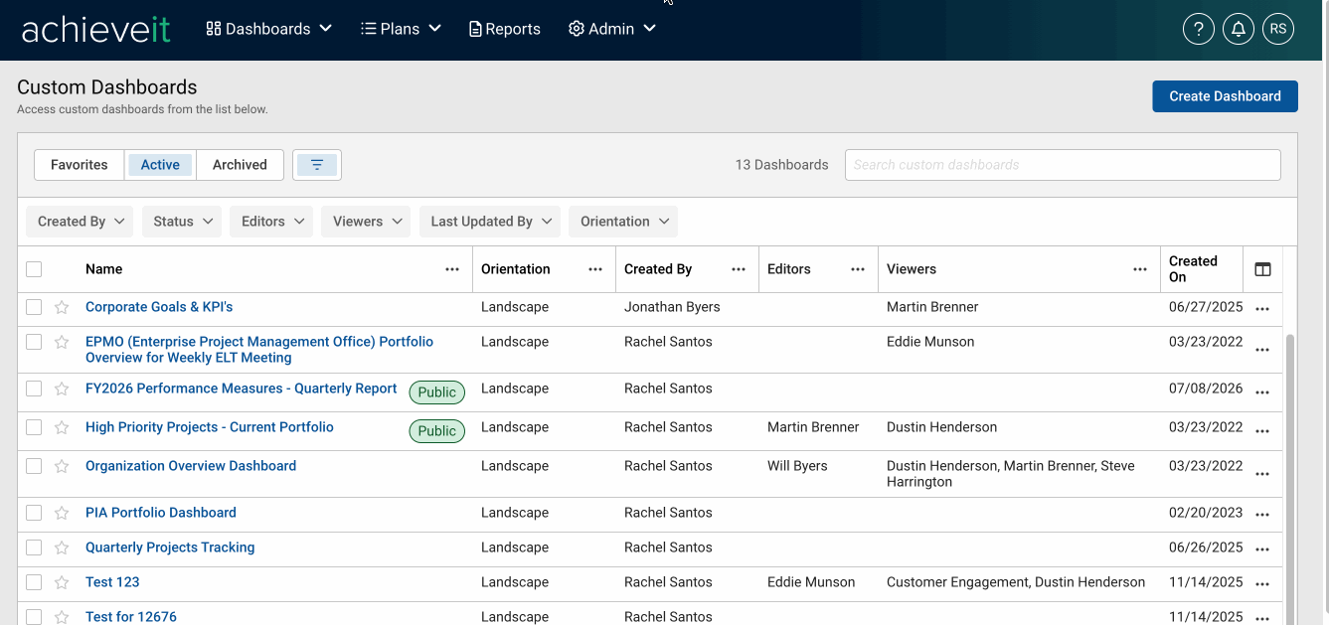Screen dimensions: 1329x625
Task: Open the Last Updated By dropdown
Action: pyautogui.click(x=490, y=222)
